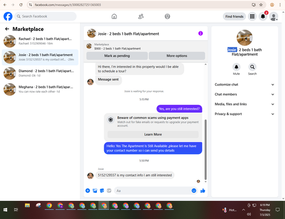Open listing profile picture in right panel

point(245,38)
